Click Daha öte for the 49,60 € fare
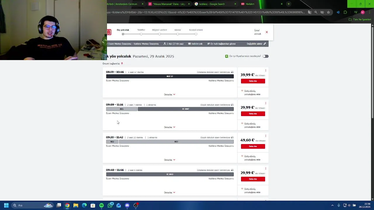 [253, 146]
